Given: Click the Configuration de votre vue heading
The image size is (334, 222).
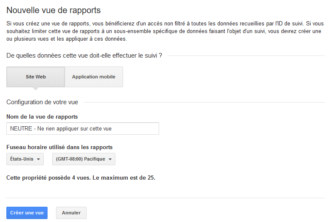Looking at the screenshot, I should tap(42, 102).
